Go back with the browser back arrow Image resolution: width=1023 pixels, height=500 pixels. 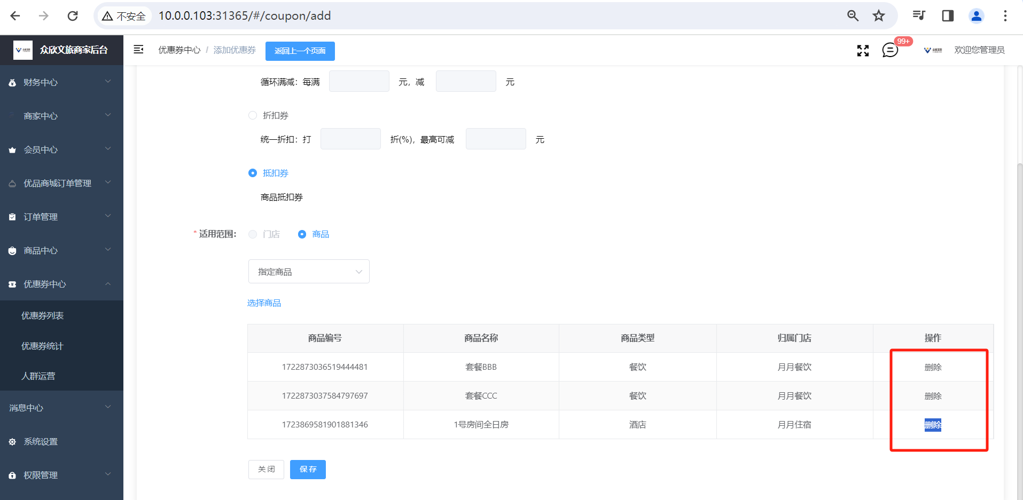[x=15, y=16]
